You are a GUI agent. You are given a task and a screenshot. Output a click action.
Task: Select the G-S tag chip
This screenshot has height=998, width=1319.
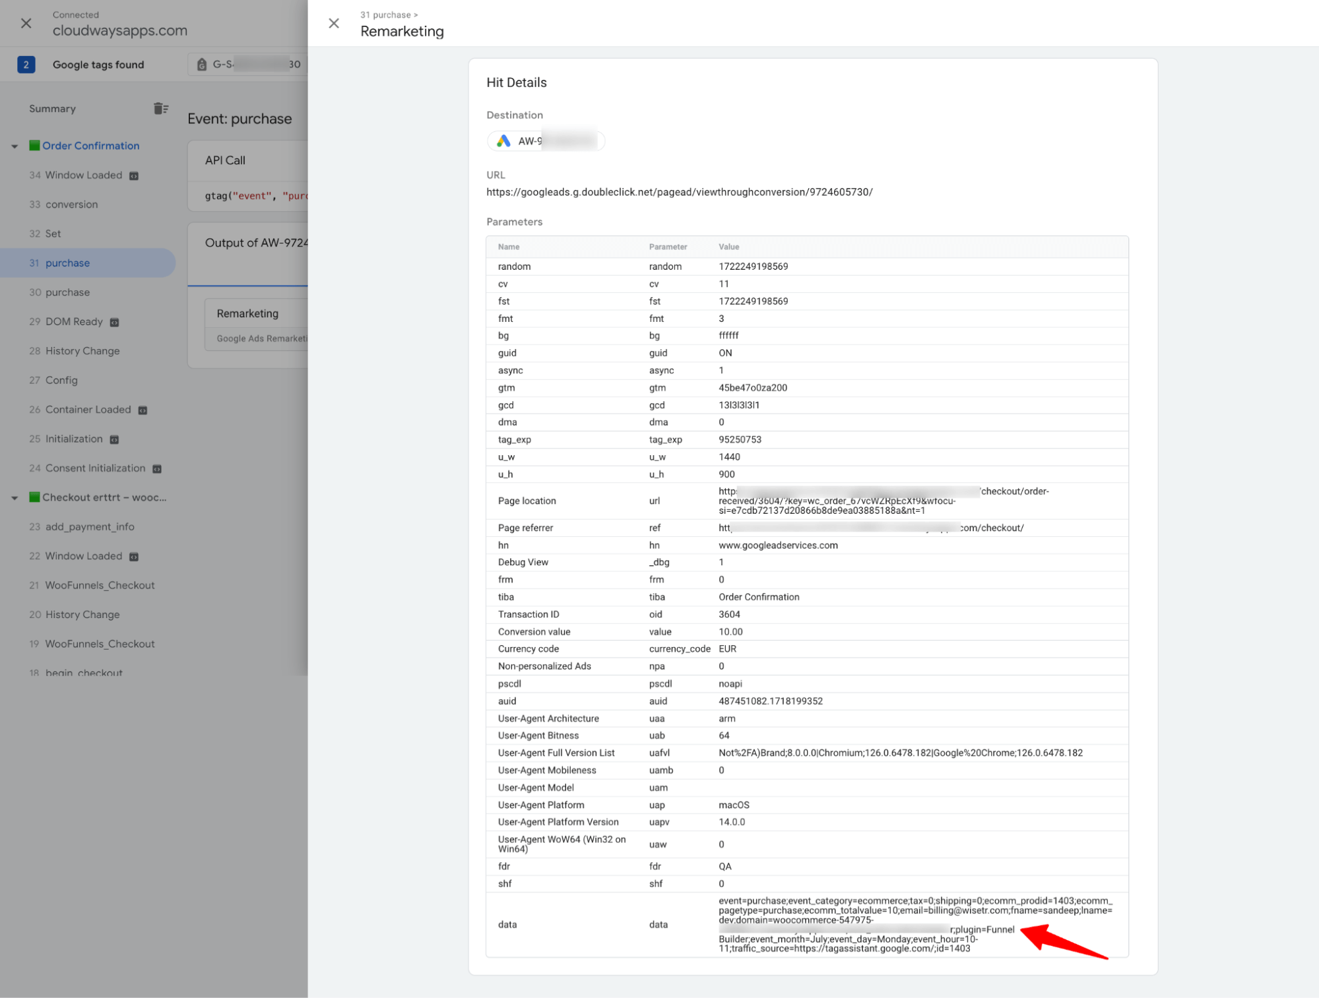tap(249, 65)
